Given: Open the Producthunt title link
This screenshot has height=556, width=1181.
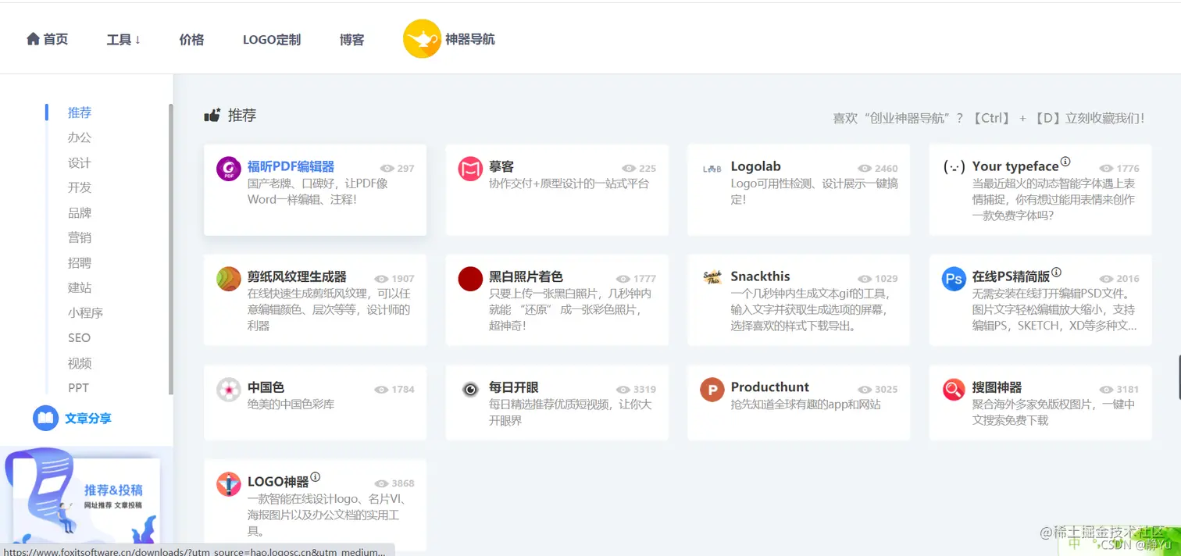Looking at the screenshot, I should pyautogui.click(x=769, y=387).
